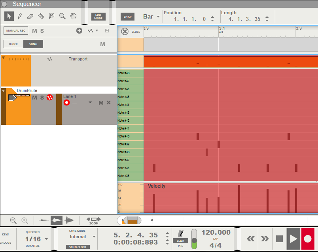Image resolution: width=318 pixels, height=252 pixels.
Task: Click the zoom out magnifier icon
Action: click(x=13, y=220)
